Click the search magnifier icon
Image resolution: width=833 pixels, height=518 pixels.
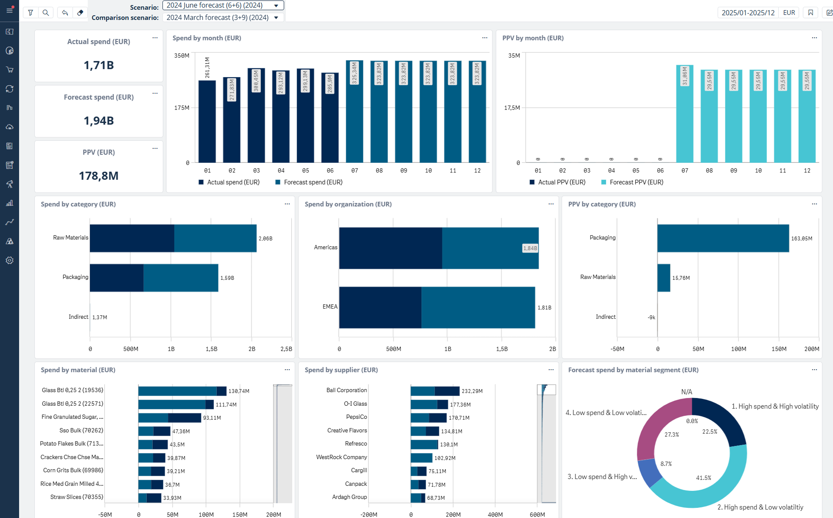click(x=46, y=13)
